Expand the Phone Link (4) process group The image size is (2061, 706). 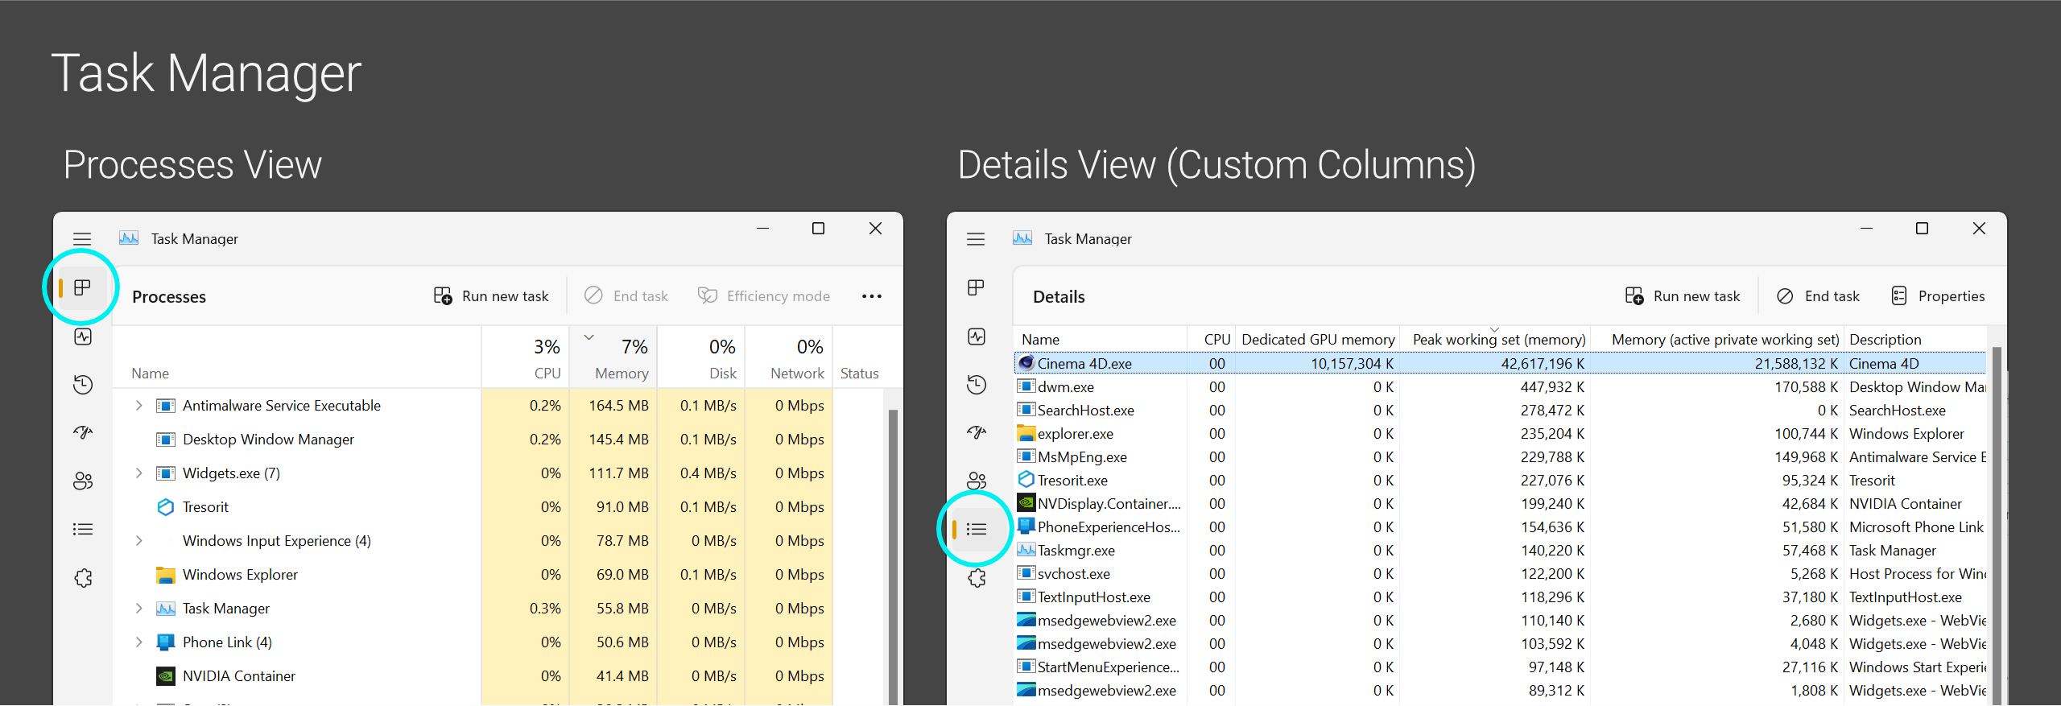point(138,642)
